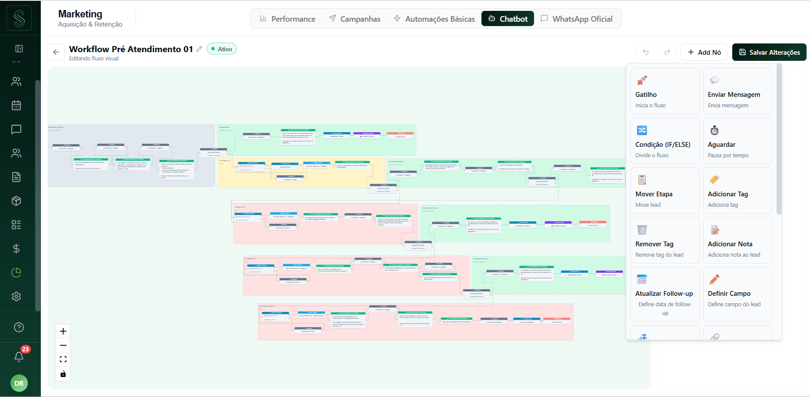The image size is (810, 397).
Task: Open the settings gear in sidebar
Action: coord(16,297)
